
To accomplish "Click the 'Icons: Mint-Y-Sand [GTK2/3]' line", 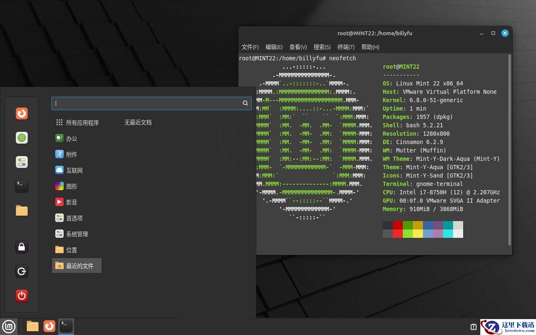I will coord(428,175).
